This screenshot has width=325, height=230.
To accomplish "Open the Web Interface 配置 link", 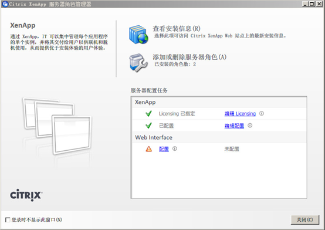I will [164, 149].
